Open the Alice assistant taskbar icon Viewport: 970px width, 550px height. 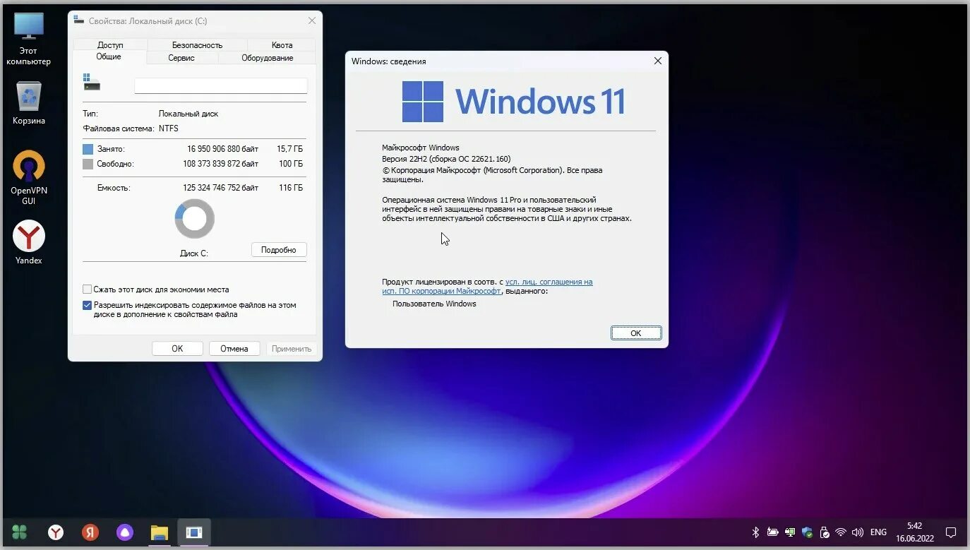(x=125, y=532)
